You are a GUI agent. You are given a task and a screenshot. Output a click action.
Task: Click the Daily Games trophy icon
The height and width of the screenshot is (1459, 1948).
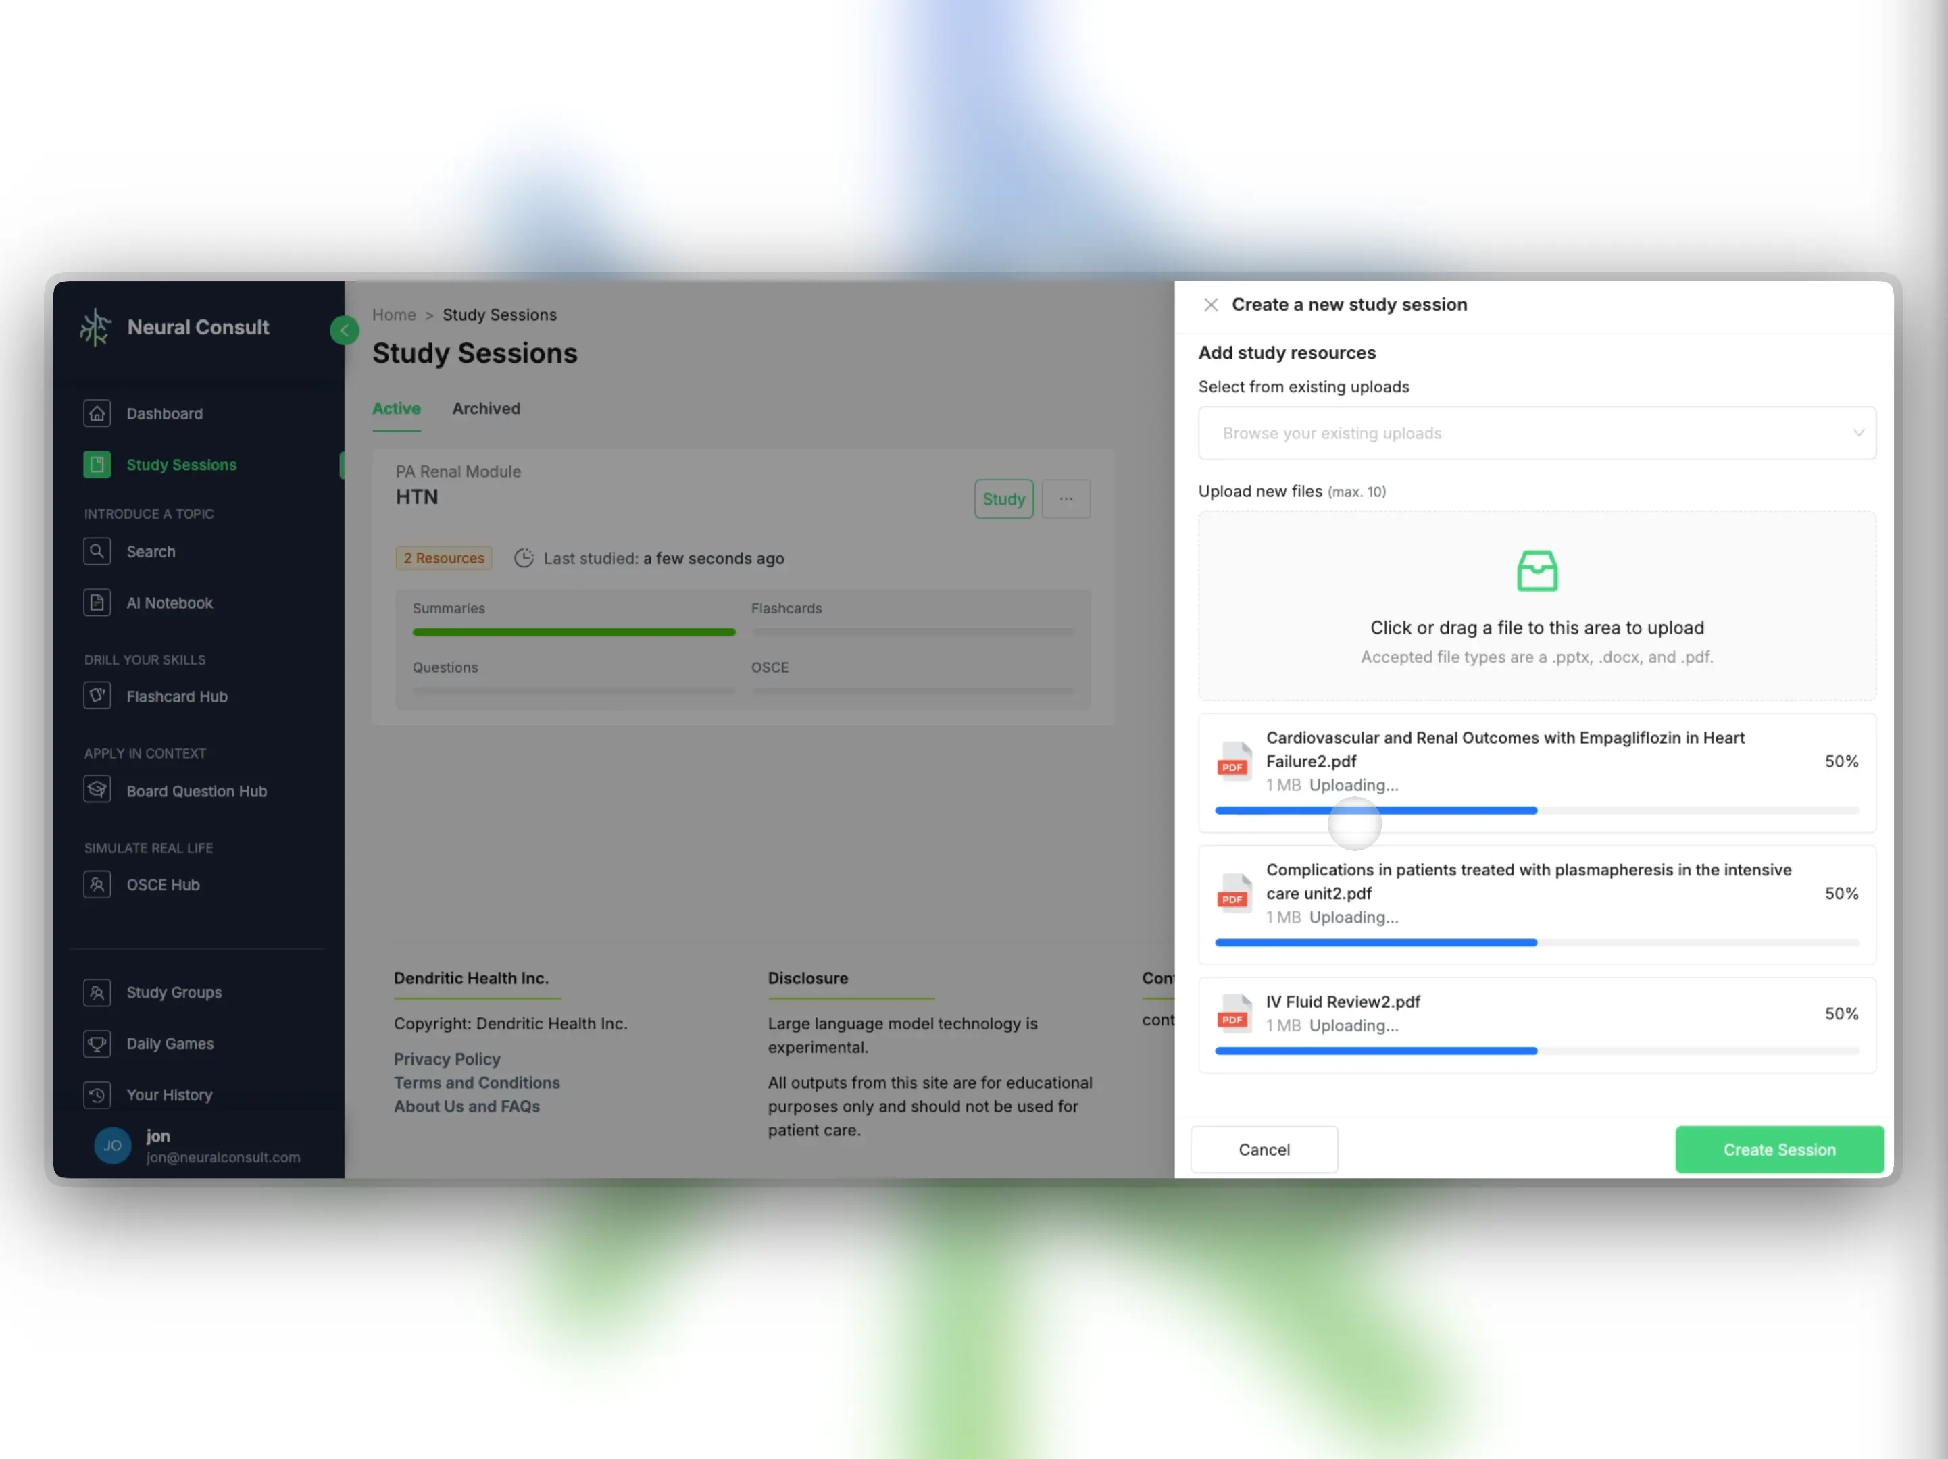point(97,1044)
